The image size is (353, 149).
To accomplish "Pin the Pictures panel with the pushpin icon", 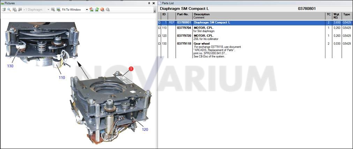I will (149, 3).
